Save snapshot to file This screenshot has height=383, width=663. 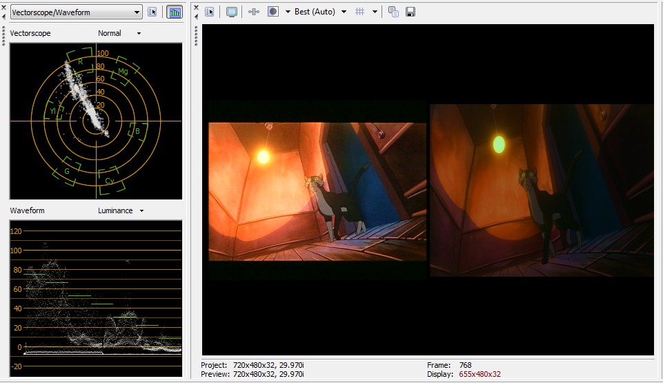click(410, 12)
